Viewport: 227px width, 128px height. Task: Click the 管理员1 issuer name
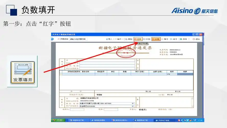click(142, 110)
